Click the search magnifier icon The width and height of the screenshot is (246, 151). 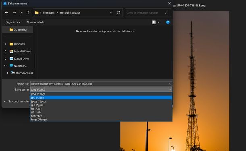[x=166, y=13]
